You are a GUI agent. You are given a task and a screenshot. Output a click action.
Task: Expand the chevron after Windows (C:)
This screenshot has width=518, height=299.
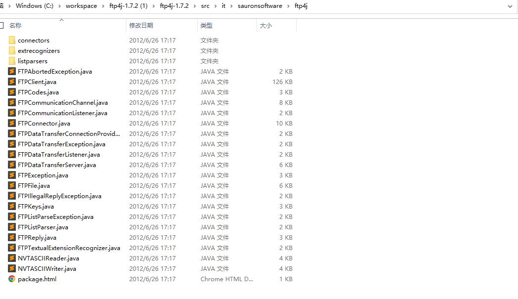point(59,6)
